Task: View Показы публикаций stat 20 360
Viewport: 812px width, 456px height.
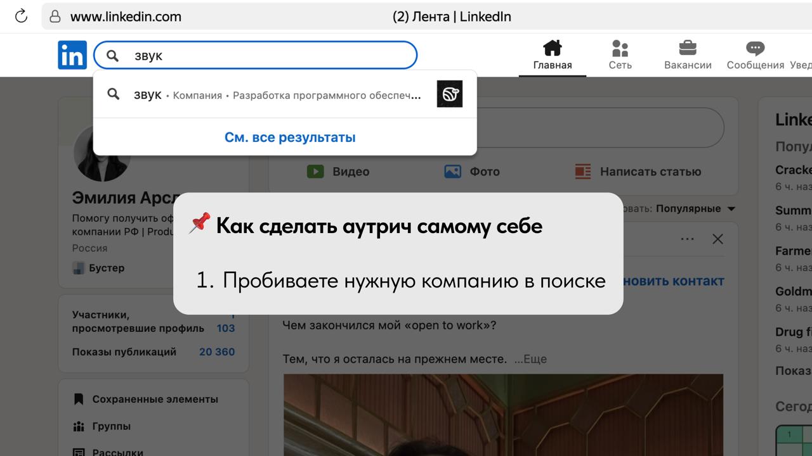Action: pyautogui.click(x=153, y=352)
